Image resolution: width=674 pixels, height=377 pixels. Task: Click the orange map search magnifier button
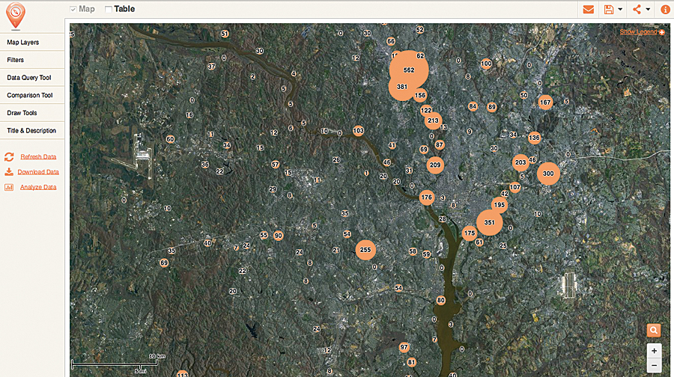(x=654, y=330)
